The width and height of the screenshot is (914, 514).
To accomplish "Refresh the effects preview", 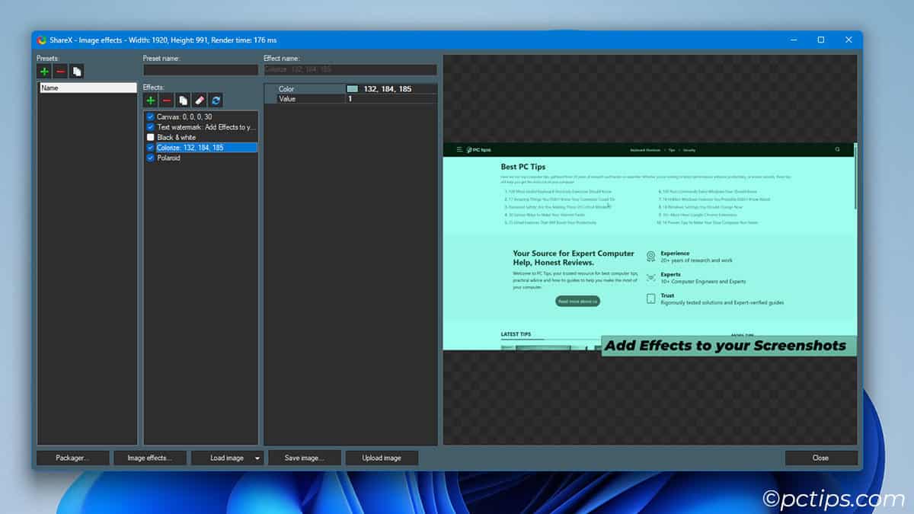I will 214,100.
